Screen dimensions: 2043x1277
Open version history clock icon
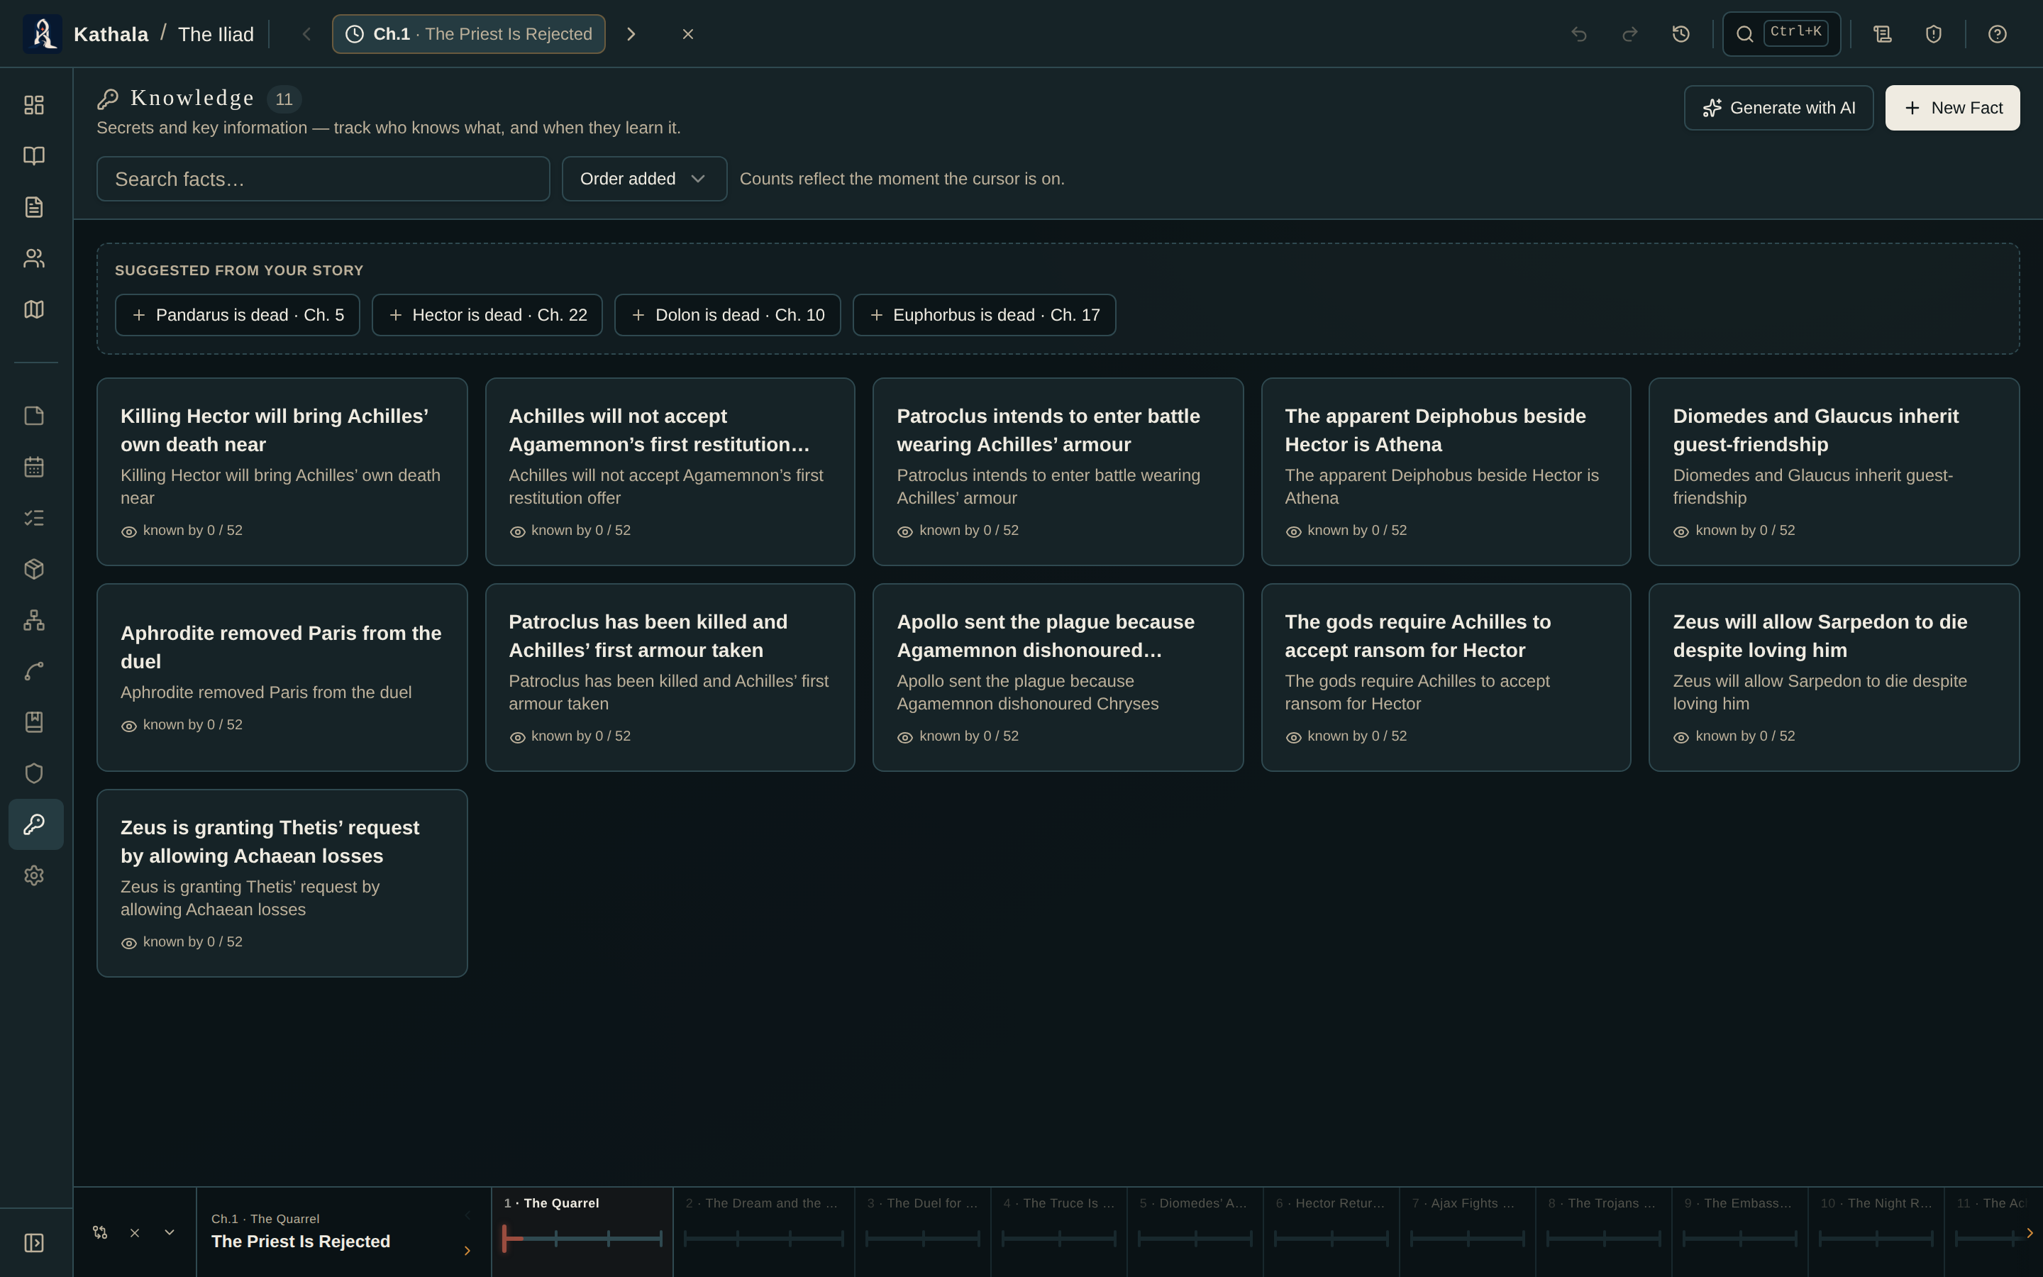click(1681, 34)
